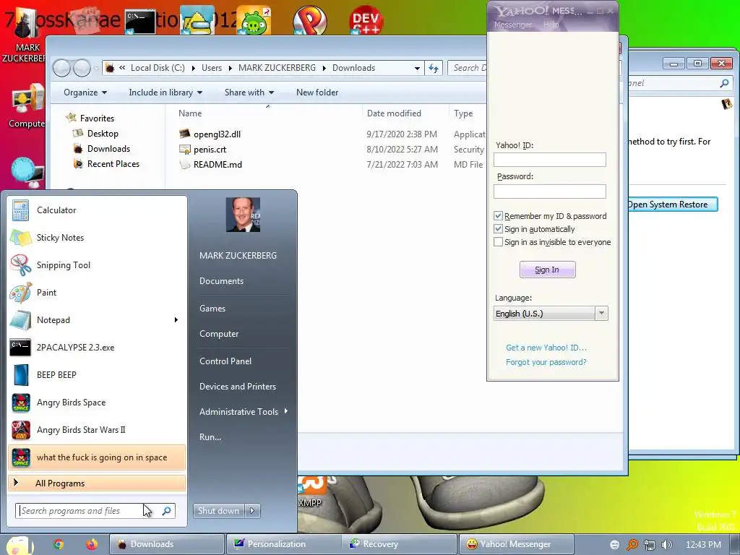
Task: Open the Messenger menu in Yahoo Messenger
Action: click(513, 25)
